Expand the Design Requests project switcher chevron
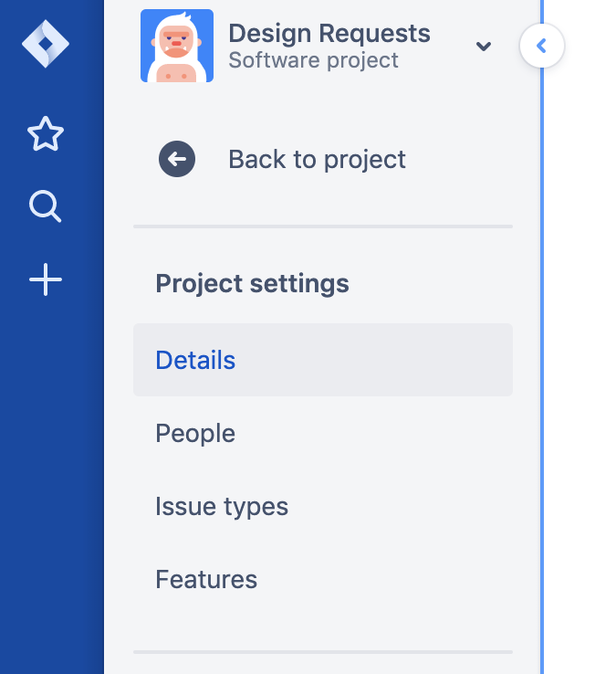This screenshot has height=674, width=595. tap(484, 46)
